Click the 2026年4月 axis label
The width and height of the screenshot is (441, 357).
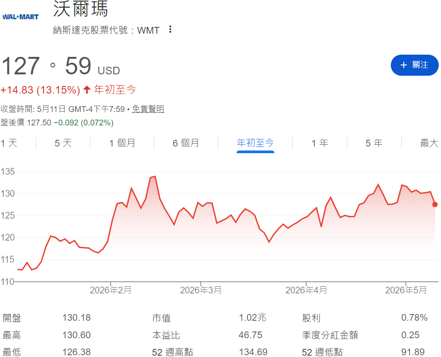tap(306, 290)
